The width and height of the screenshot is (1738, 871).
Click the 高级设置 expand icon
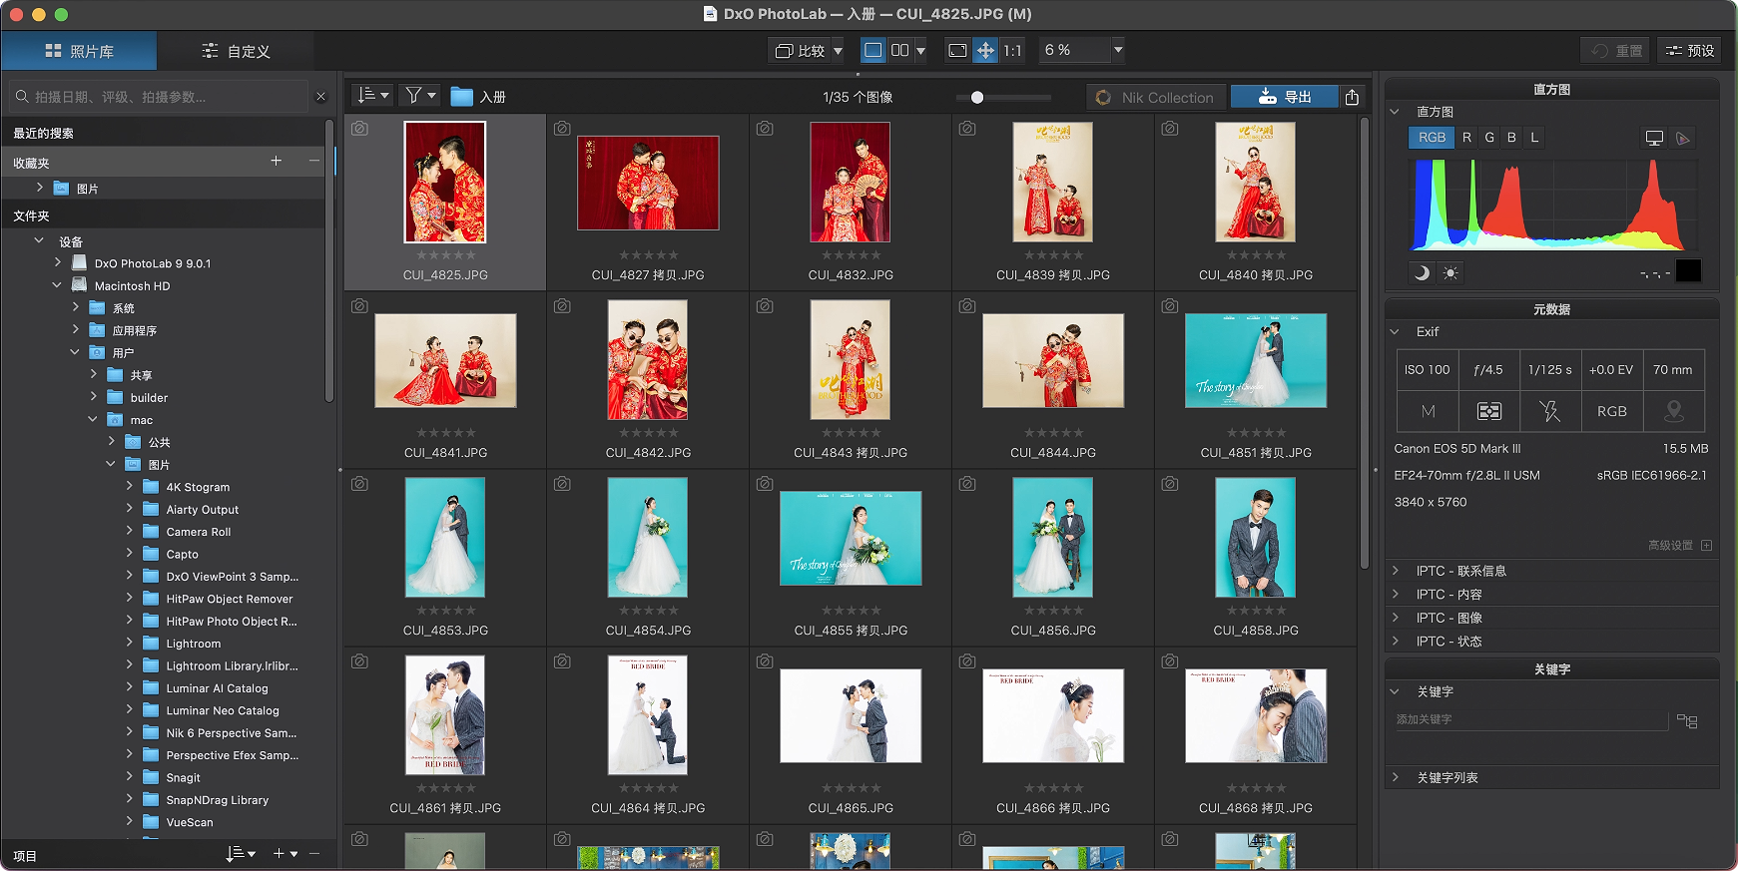(x=1706, y=546)
